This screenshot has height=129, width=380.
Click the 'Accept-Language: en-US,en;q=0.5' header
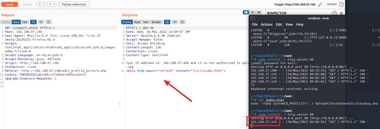click(33, 55)
